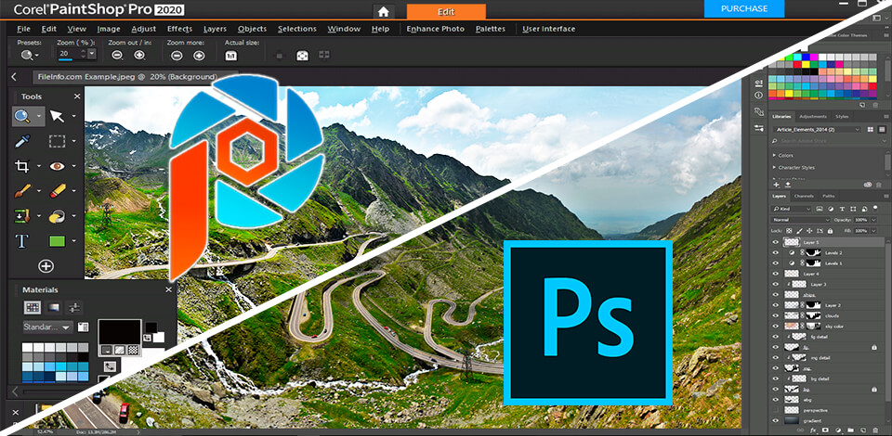The height and width of the screenshot is (436, 892).
Task: Click the User Interface button
Action: click(x=549, y=29)
